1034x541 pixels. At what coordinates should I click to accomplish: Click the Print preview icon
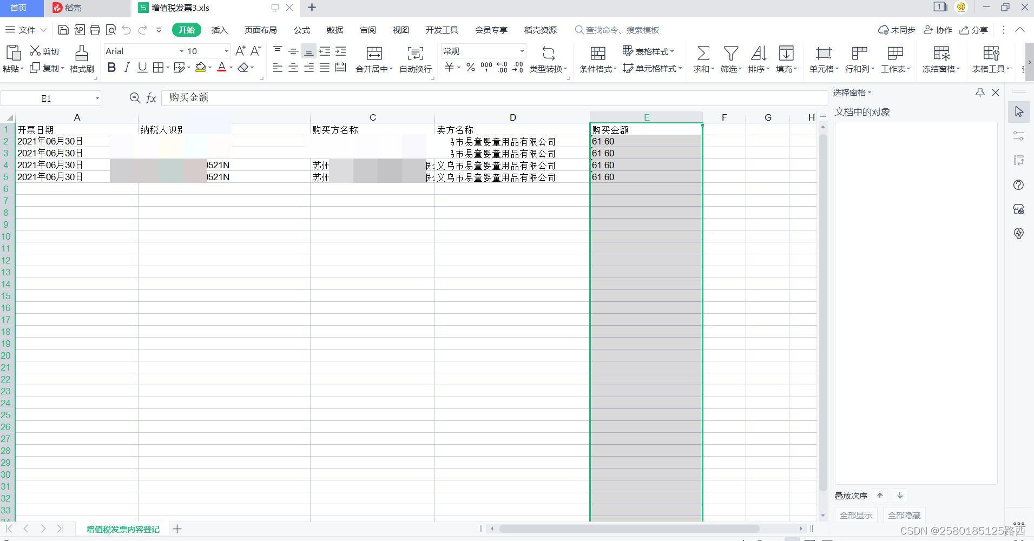[x=111, y=30]
